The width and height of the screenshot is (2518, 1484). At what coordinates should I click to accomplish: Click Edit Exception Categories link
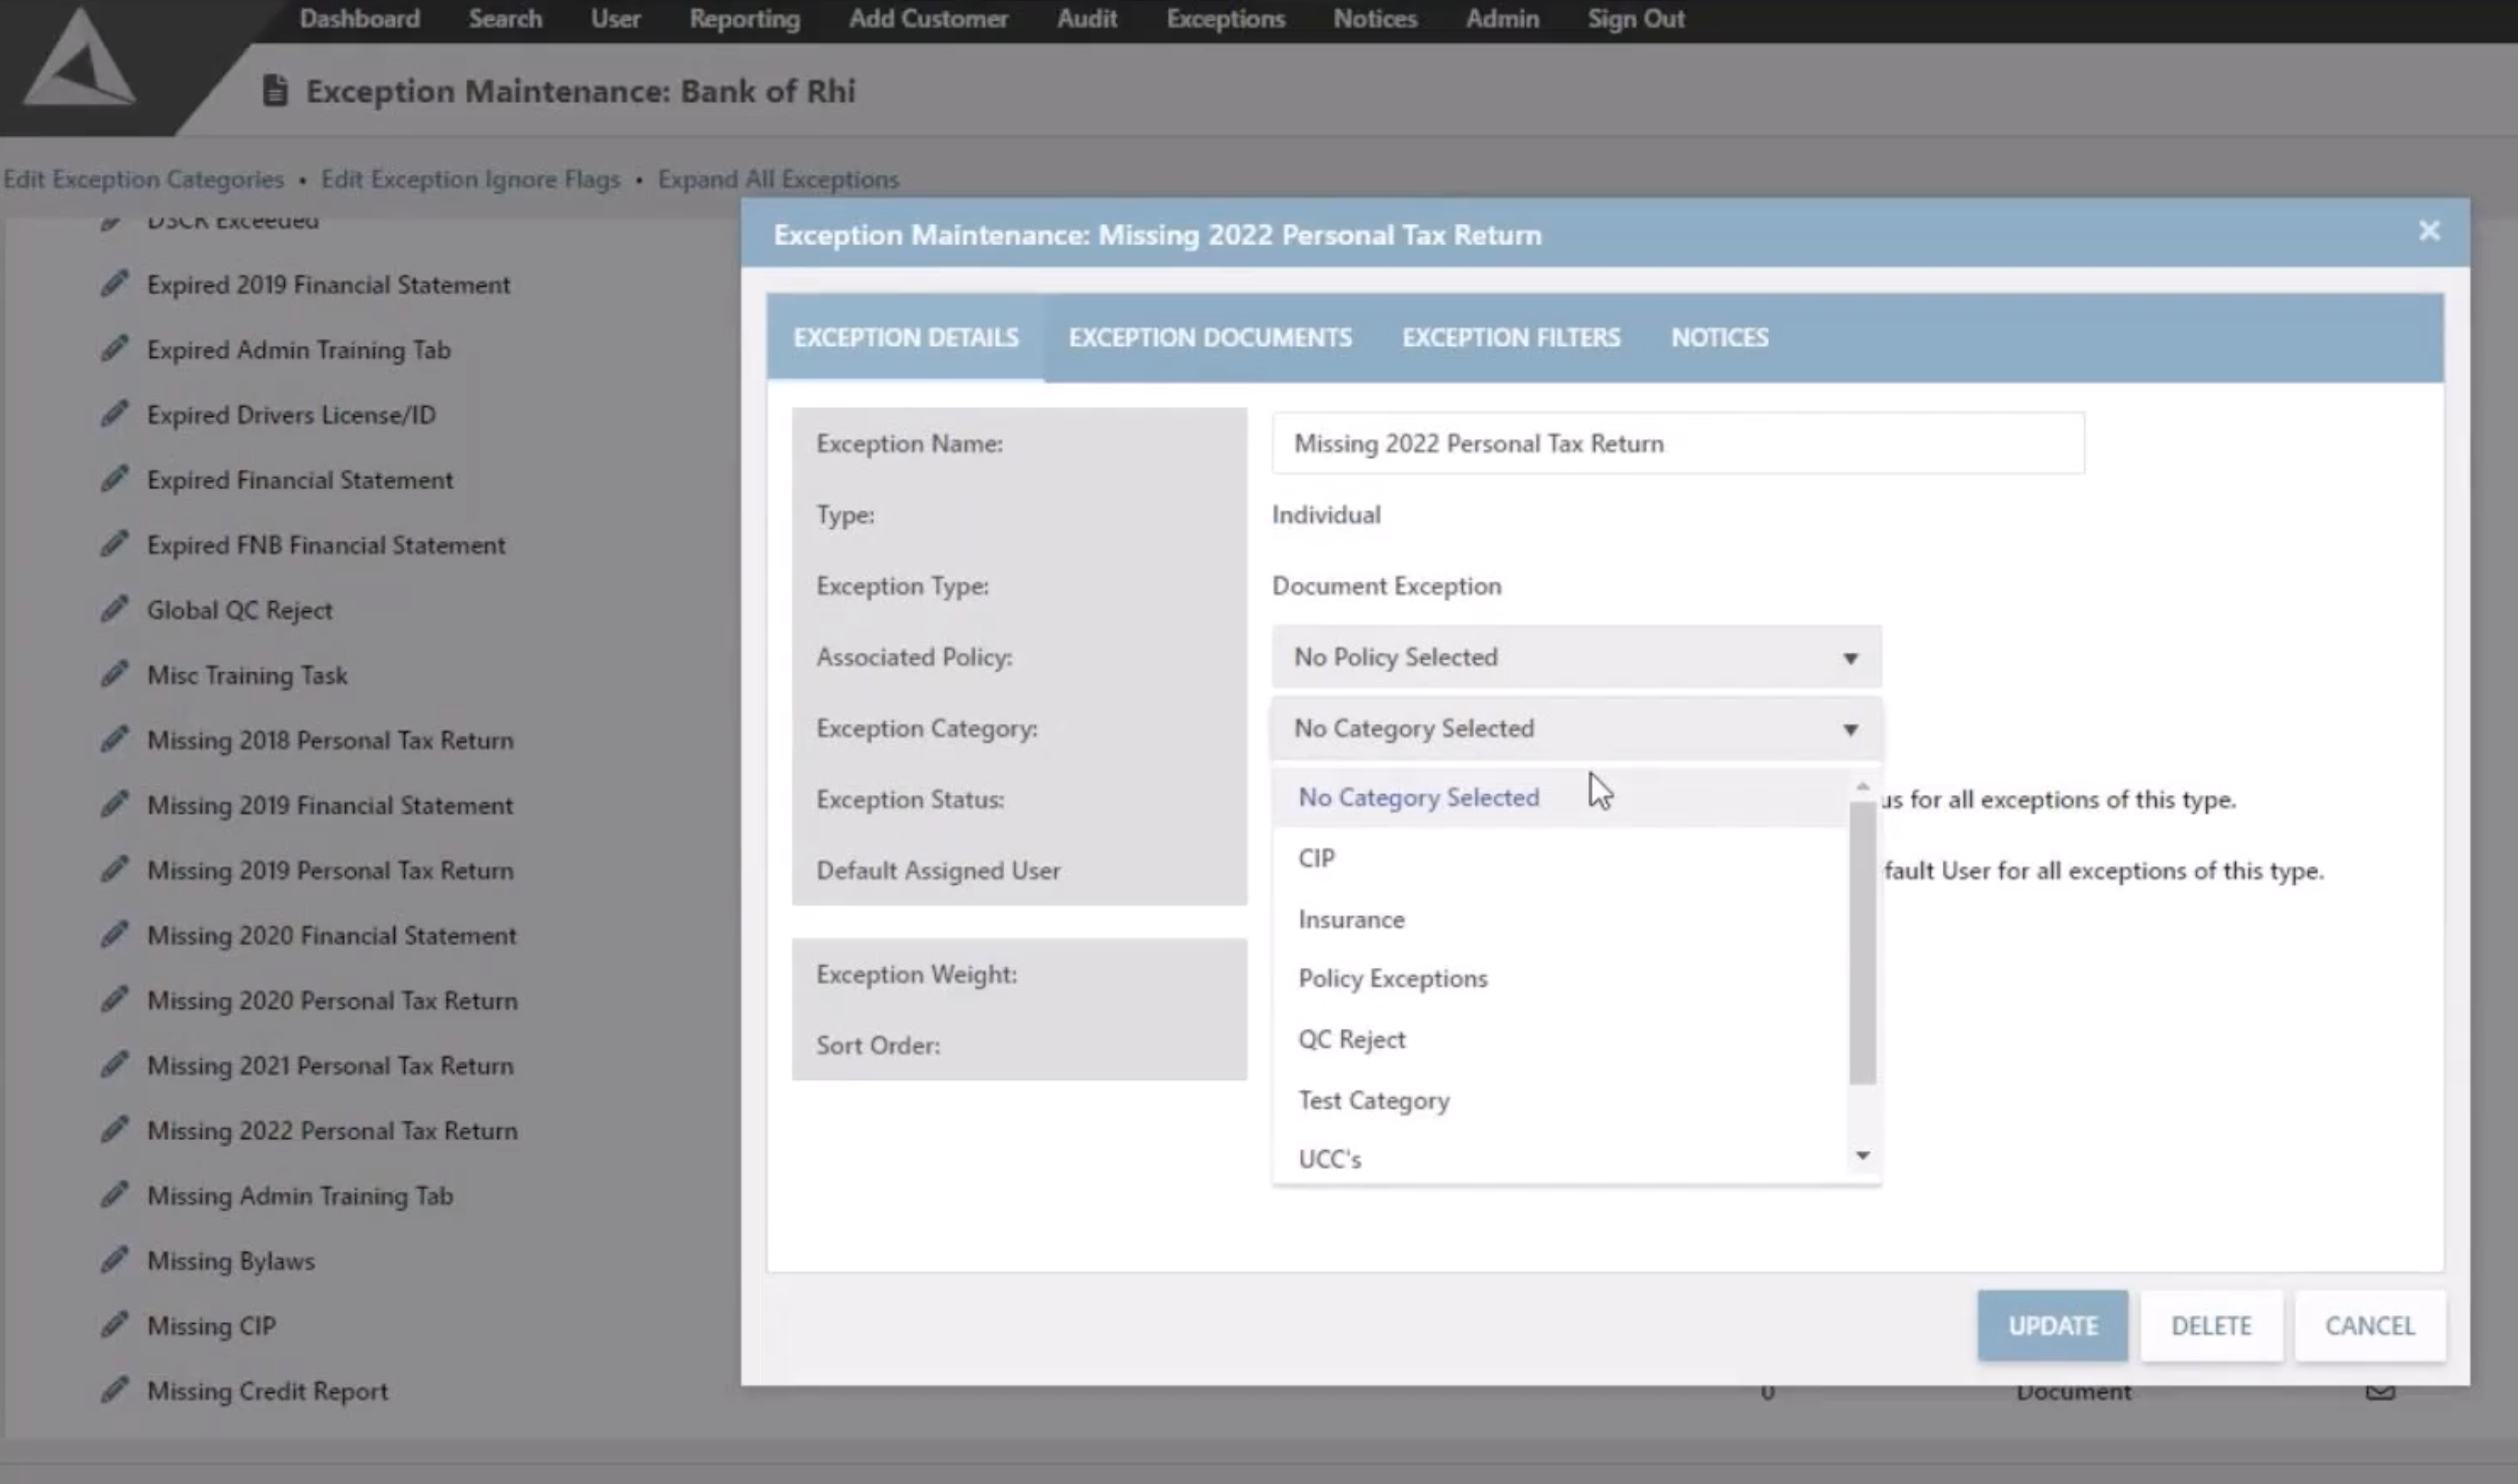[x=144, y=179]
